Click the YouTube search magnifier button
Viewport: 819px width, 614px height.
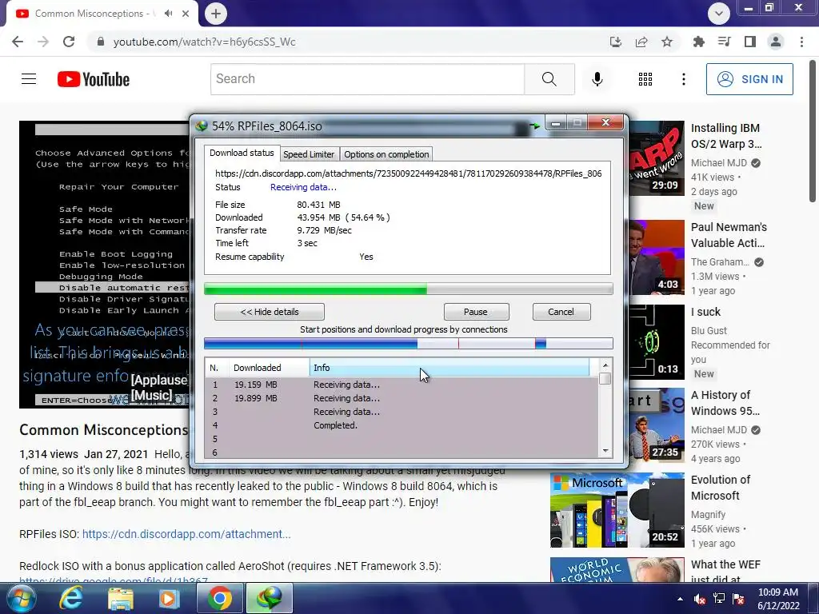[x=549, y=79]
